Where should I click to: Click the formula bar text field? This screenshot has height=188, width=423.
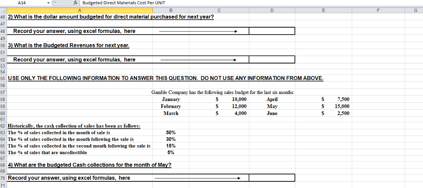[252, 3]
